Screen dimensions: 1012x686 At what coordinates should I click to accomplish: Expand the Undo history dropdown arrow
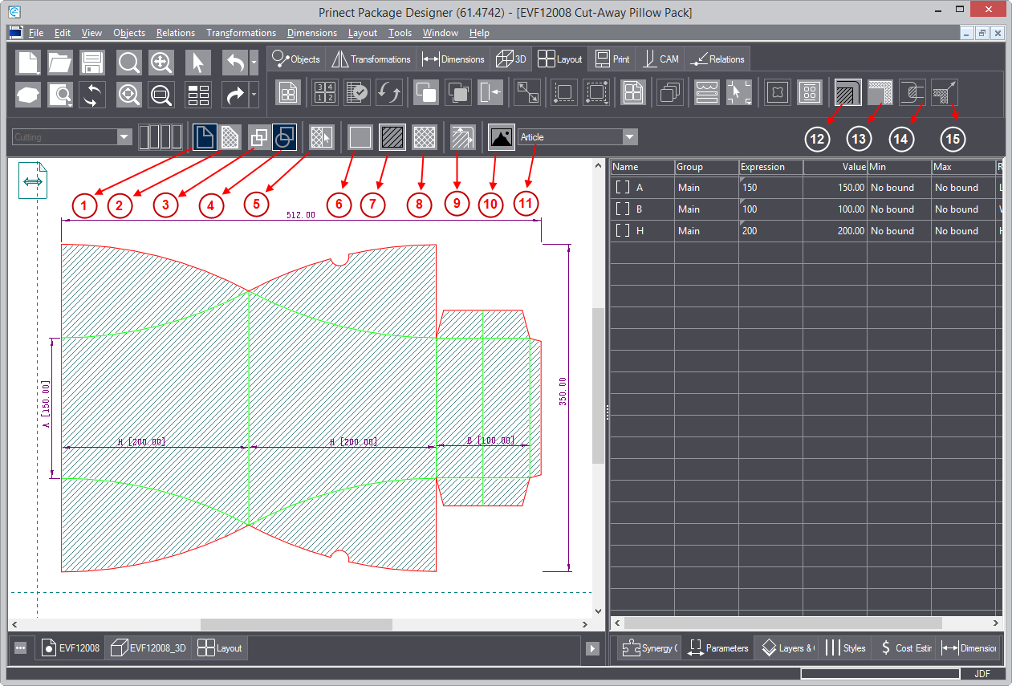click(254, 62)
